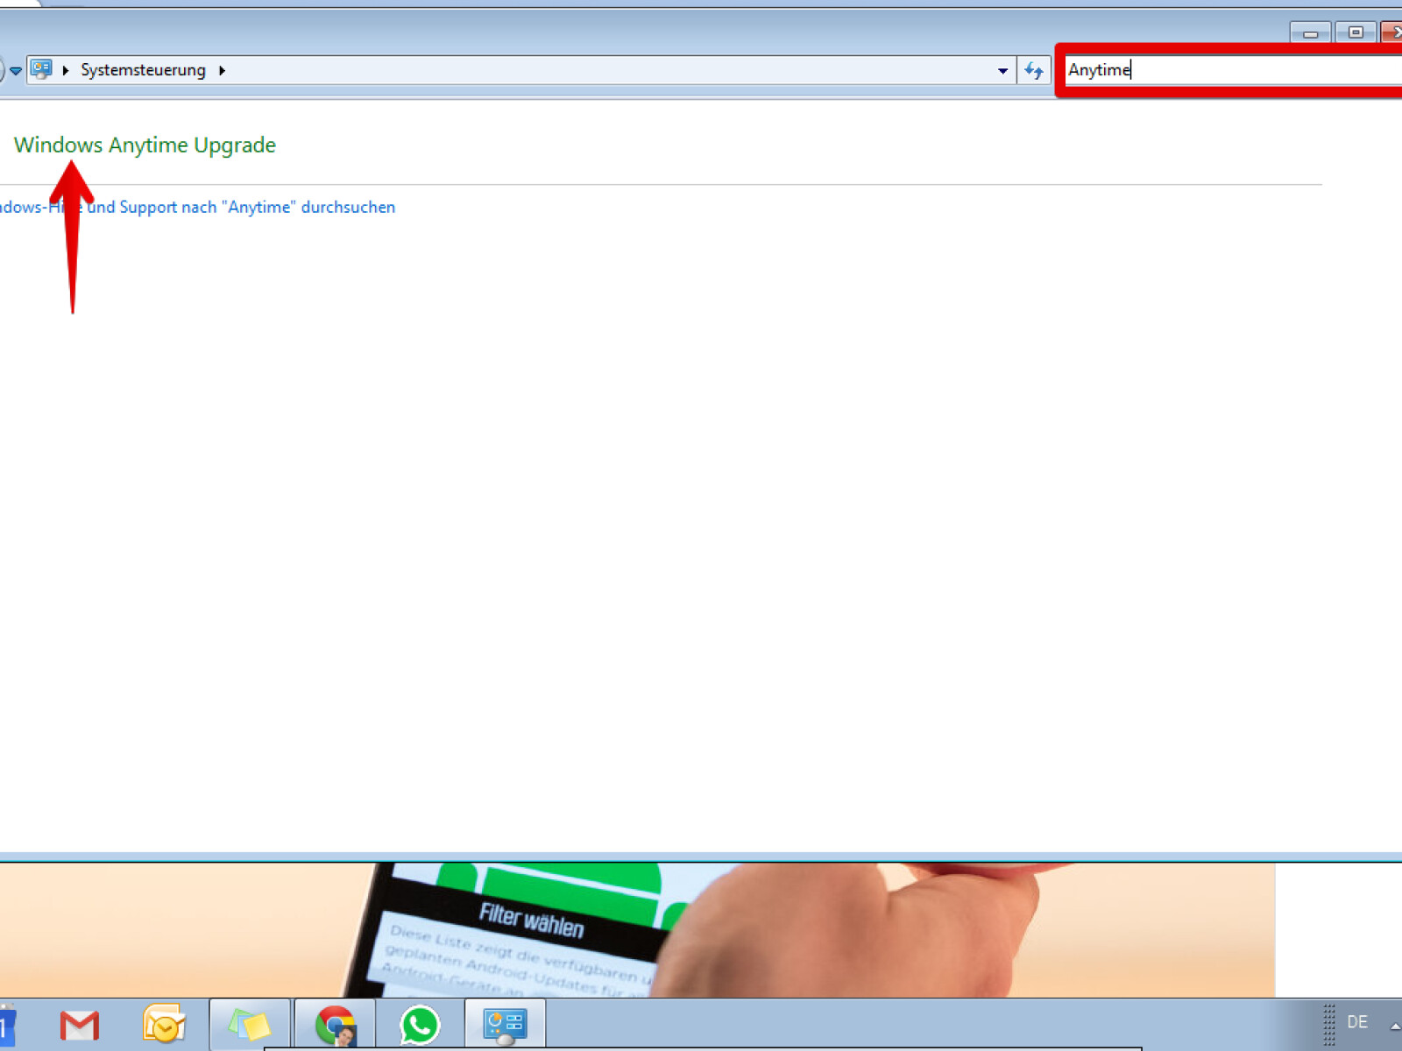
Task: Click the Control Panel icon in address bar
Action: pos(41,69)
